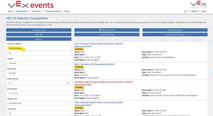This screenshot has width=213, height=116.
Task: Open the Country / Region United Kingdom selector
Action: (x=39, y=48)
